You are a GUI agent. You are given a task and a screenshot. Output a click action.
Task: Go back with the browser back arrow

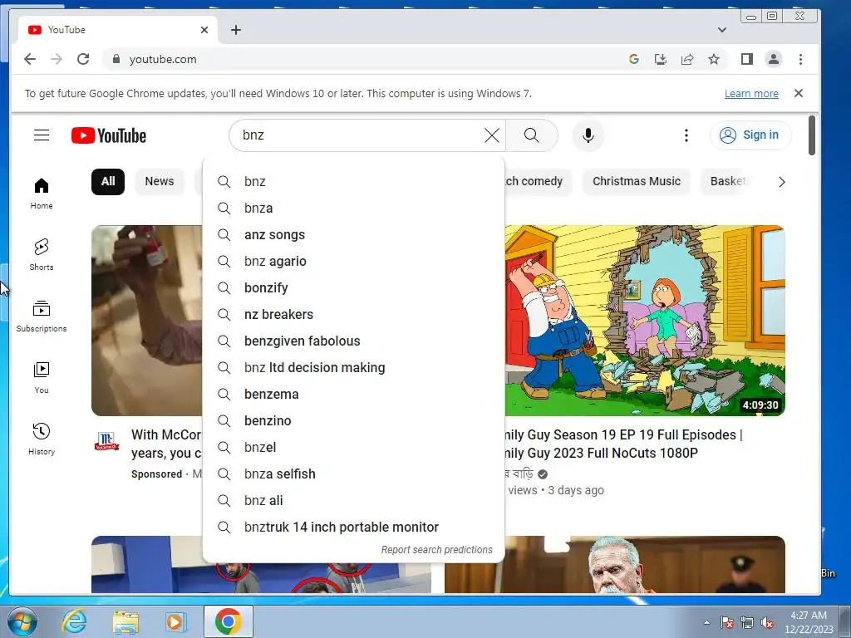[x=30, y=59]
